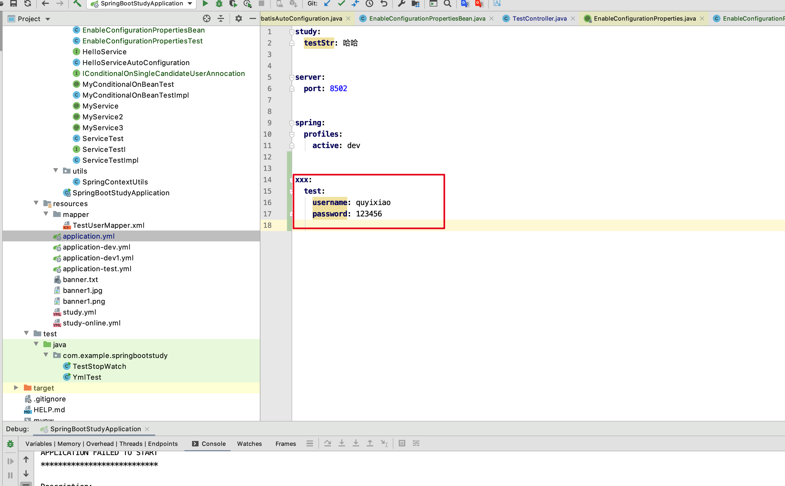
Task: Collapse the utils folder in the Project tree
Action: coord(56,170)
